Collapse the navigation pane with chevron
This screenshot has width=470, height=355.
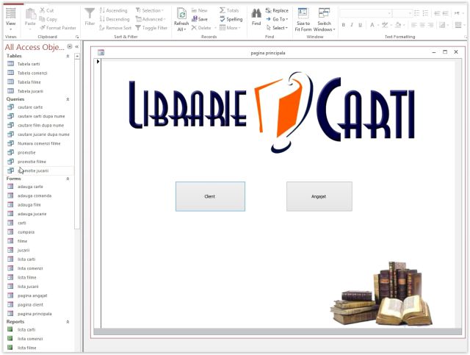pyautogui.click(x=77, y=46)
